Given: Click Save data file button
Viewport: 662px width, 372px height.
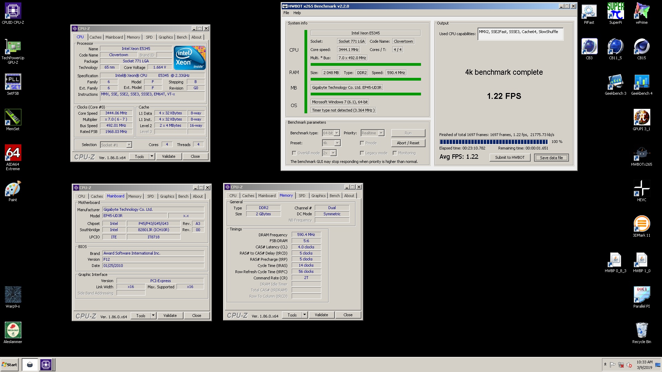Looking at the screenshot, I should click(551, 158).
